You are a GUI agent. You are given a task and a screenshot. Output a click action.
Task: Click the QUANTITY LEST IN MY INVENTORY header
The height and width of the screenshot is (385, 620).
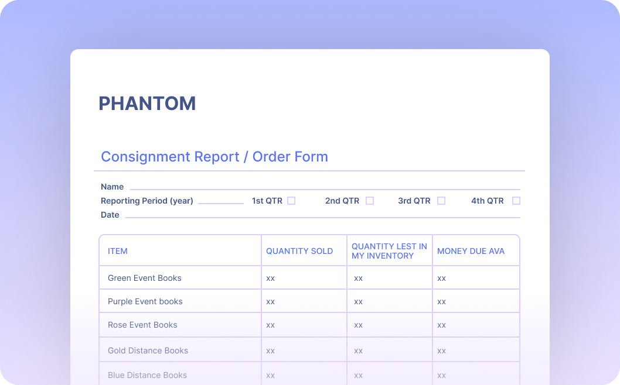click(389, 250)
